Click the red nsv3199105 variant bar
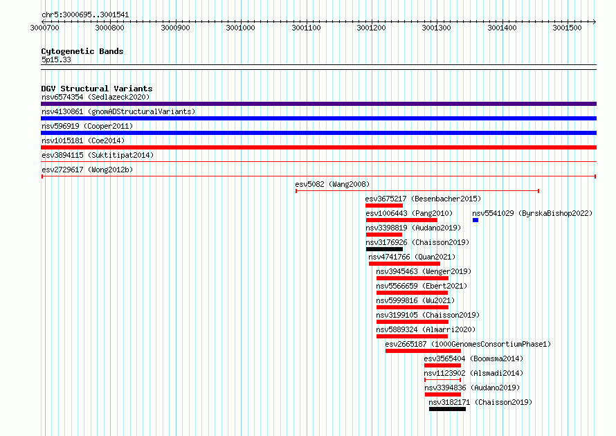 click(413, 322)
